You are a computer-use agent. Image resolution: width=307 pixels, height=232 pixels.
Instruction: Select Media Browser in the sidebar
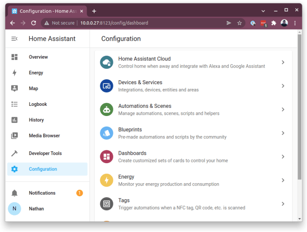47,136
